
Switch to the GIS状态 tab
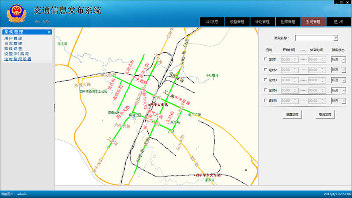point(212,22)
